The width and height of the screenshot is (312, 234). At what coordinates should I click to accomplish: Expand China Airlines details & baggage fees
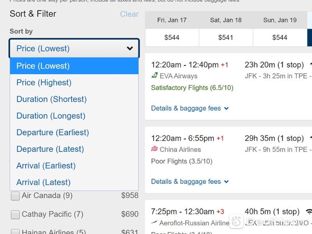click(190, 182)
